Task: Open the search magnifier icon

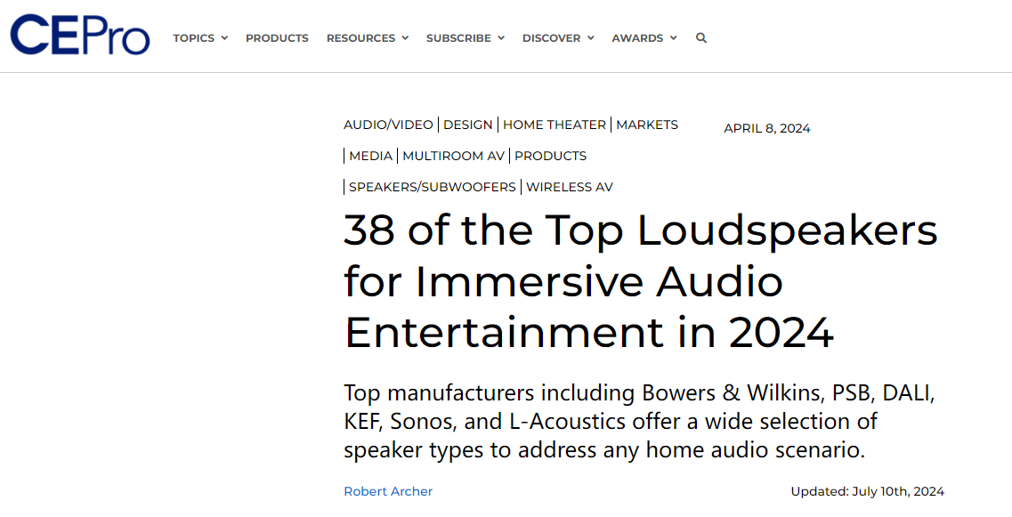Action: pos(701,38)
